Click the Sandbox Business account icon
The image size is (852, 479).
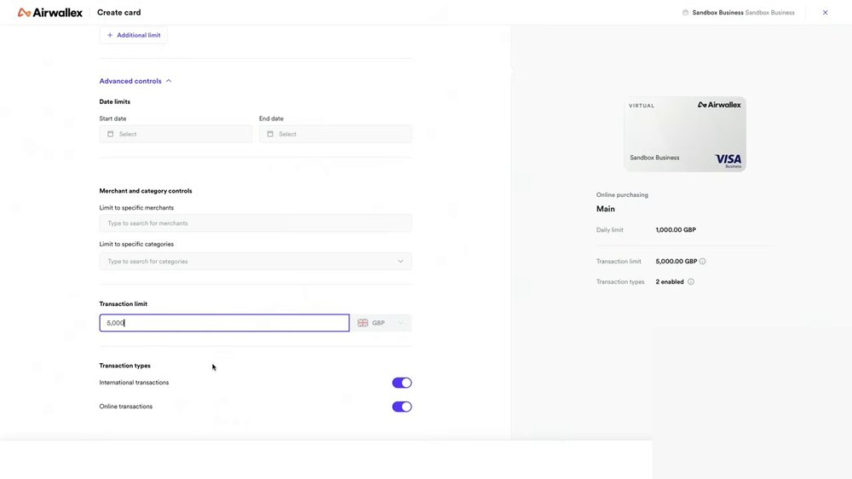click(x=685, y=13)
